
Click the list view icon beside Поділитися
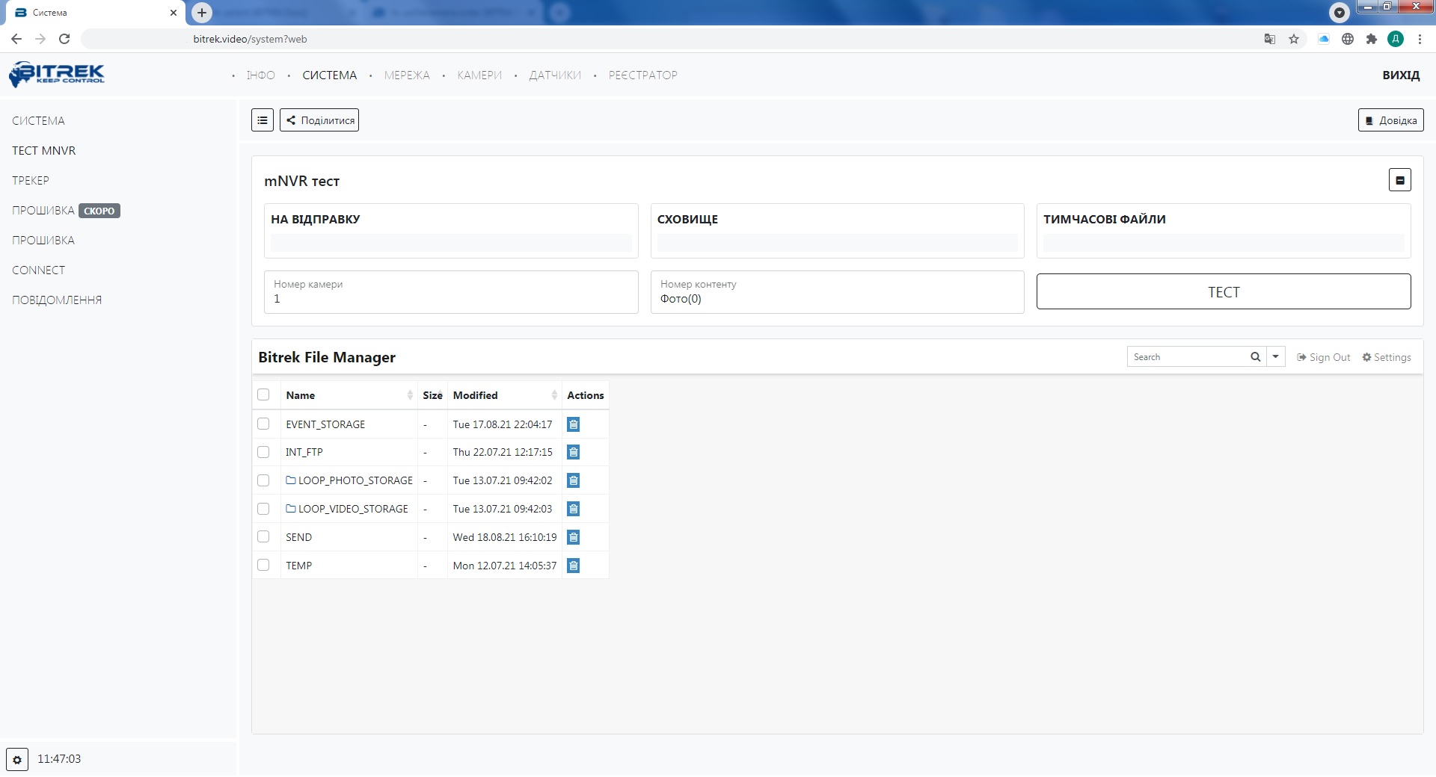262,120
